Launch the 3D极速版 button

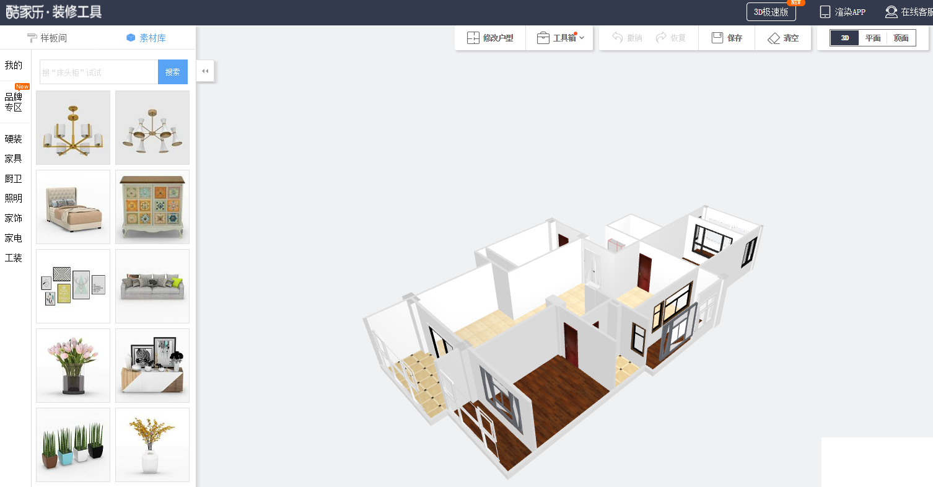pyautogui.click(x=771, y=12)
